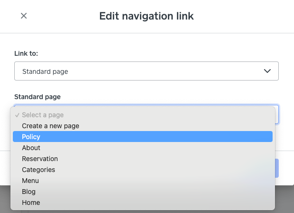Select Home as the standard page
This screenshot has height=213, width=294.
pyautogui.click(x=31, y=203)
